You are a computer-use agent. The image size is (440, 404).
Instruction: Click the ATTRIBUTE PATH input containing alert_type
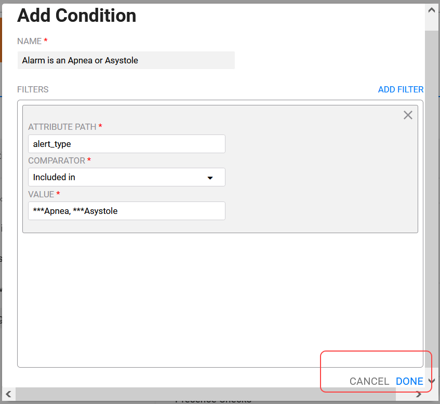coord(126,144)
